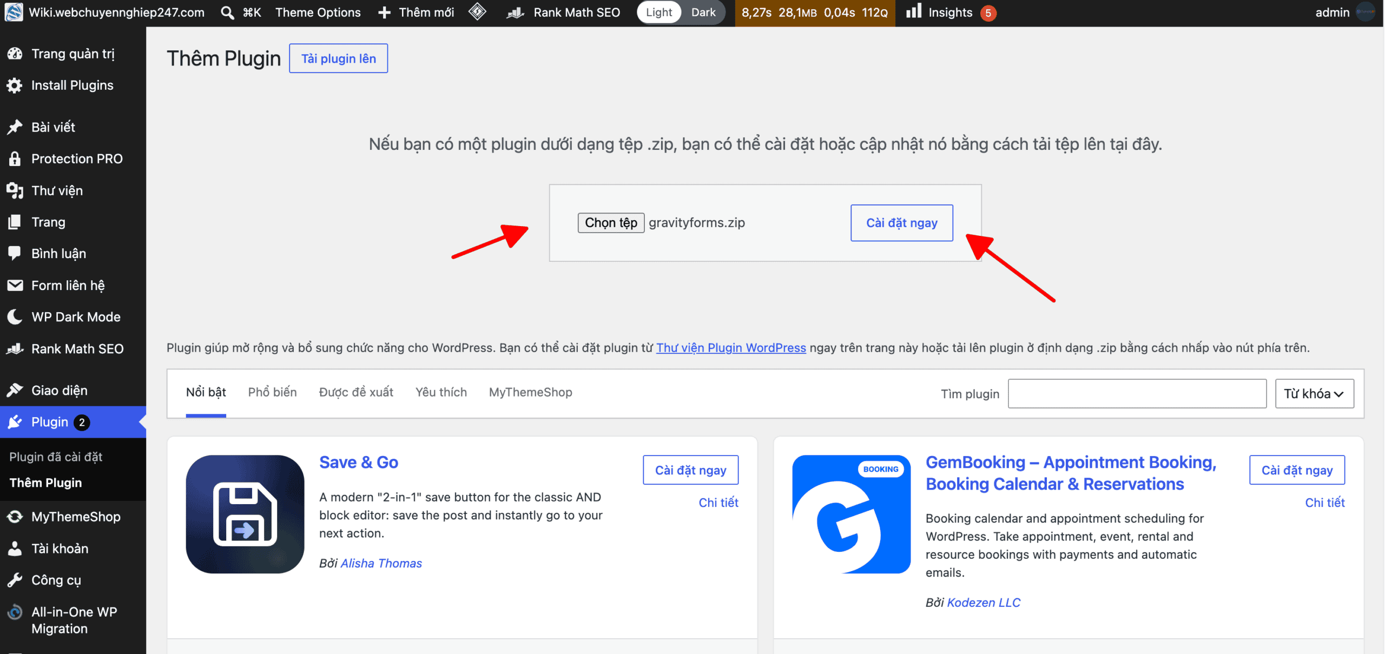Click the All-in-One WP Migration icon
1385x654 pixels.
click(15, 612)
